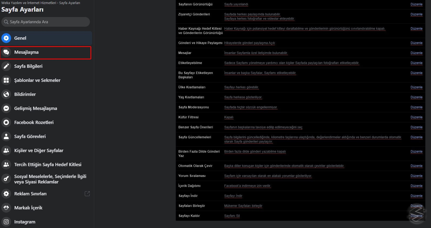Click Düzenle next to Küfür Filtresi

pos(416,117)
